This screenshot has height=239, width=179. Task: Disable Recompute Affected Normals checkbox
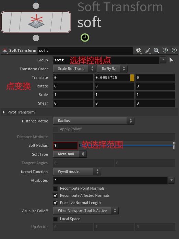coord(55,196)
